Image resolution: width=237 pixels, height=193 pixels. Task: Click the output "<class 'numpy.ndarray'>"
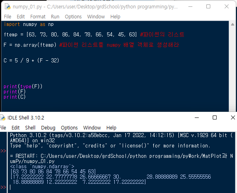(42, 167)
